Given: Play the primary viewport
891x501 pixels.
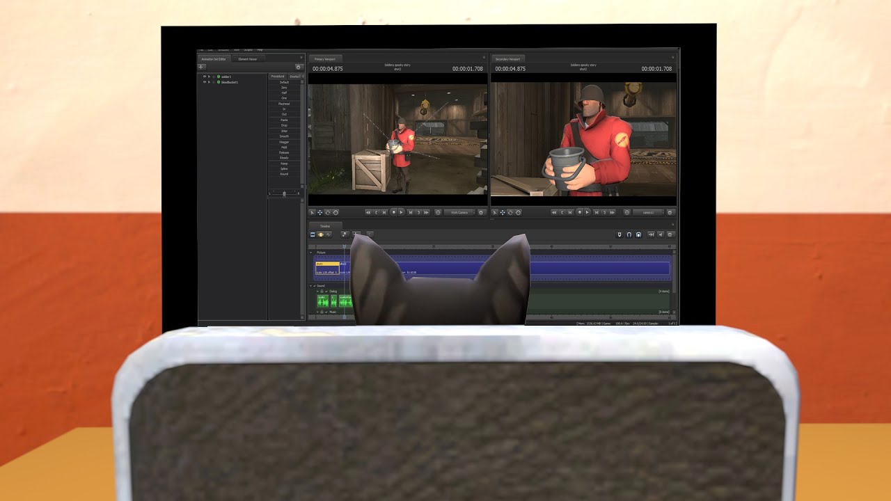Looking at the screenshot, I should click(402, 212).
